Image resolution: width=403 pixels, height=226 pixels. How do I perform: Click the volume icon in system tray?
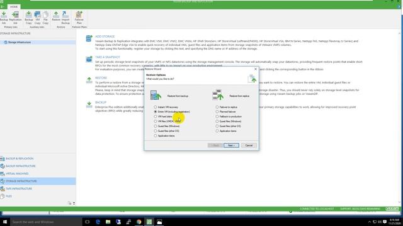380,222
